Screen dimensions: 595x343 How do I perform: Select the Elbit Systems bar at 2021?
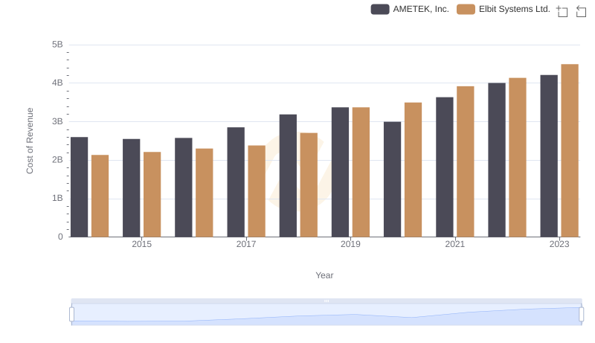pos(466,161)
